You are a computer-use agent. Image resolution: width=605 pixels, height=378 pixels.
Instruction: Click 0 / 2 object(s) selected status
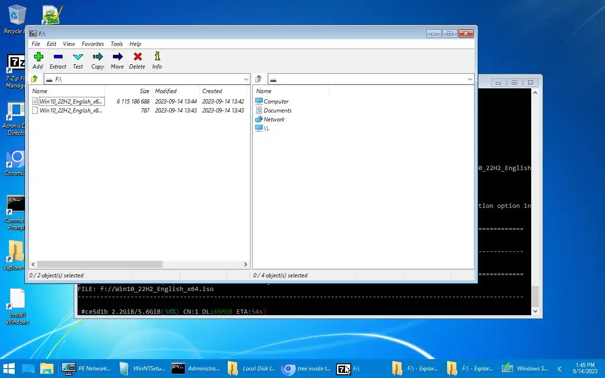[56, 275]
